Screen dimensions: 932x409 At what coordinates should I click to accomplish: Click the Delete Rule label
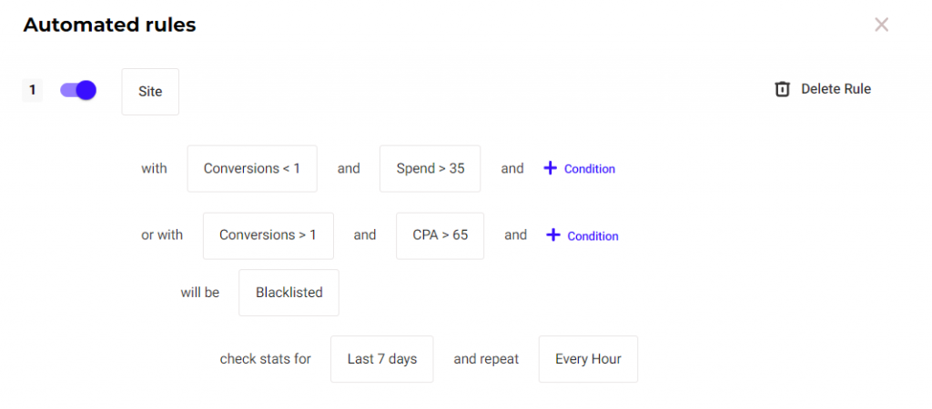[x=836, y=89]
